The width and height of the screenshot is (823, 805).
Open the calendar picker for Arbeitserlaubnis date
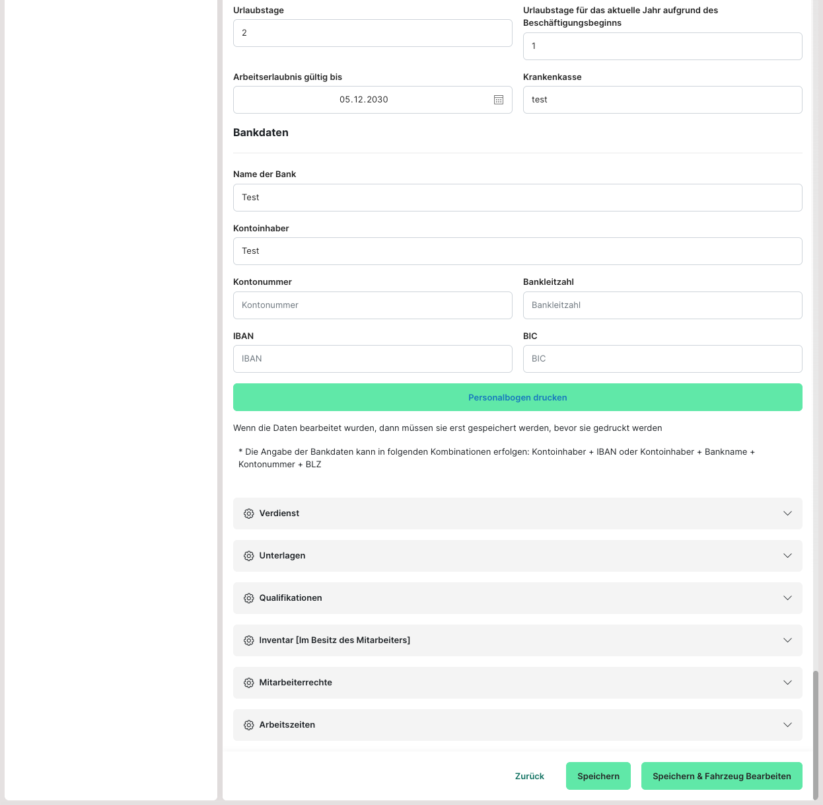click(x=499, y=100)
